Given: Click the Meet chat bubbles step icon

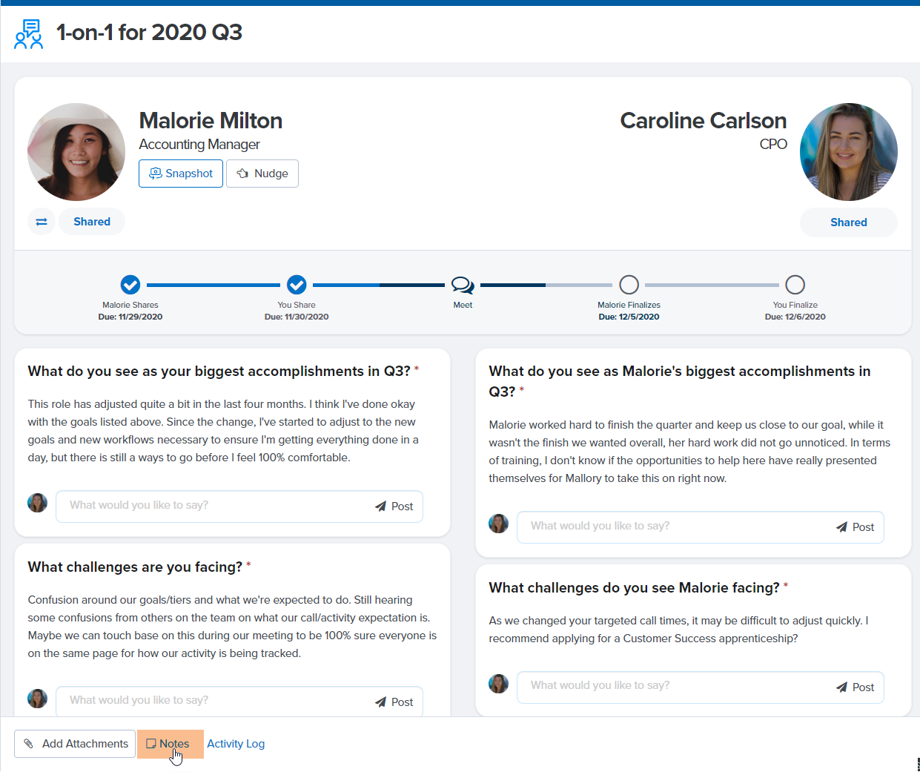Looking at the screenshot, I should [x=463, y=285].
